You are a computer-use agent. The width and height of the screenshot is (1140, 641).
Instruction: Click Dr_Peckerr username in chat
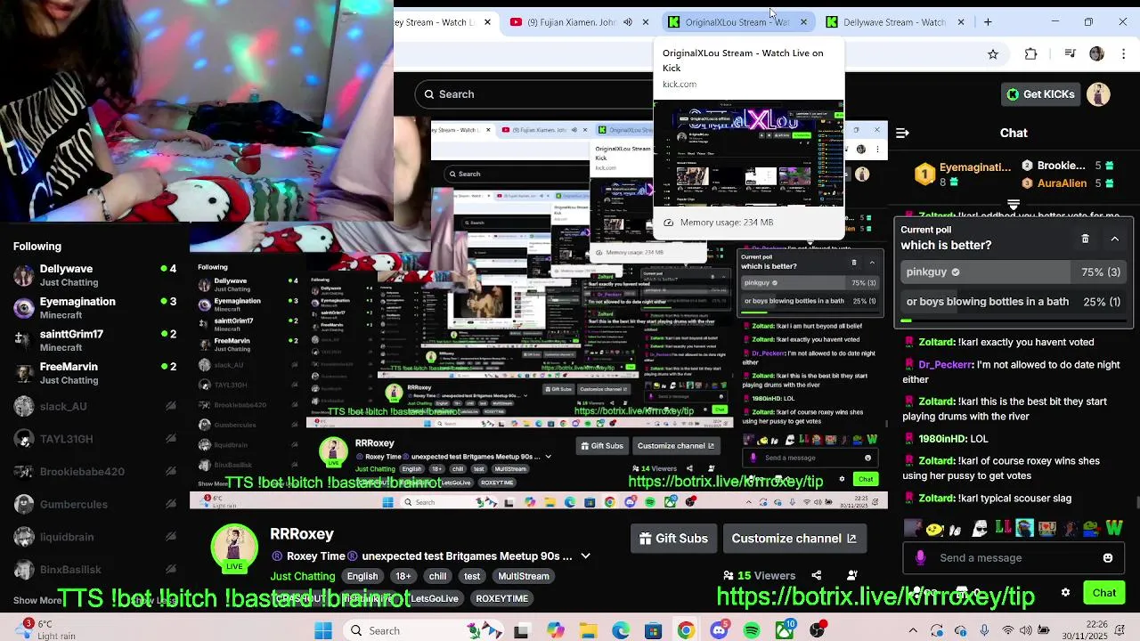(945, 365)
